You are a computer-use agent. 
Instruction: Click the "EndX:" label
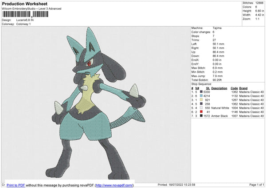195,60
